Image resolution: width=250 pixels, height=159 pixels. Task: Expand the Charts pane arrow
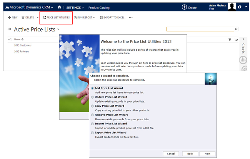(x=243, y=39)
